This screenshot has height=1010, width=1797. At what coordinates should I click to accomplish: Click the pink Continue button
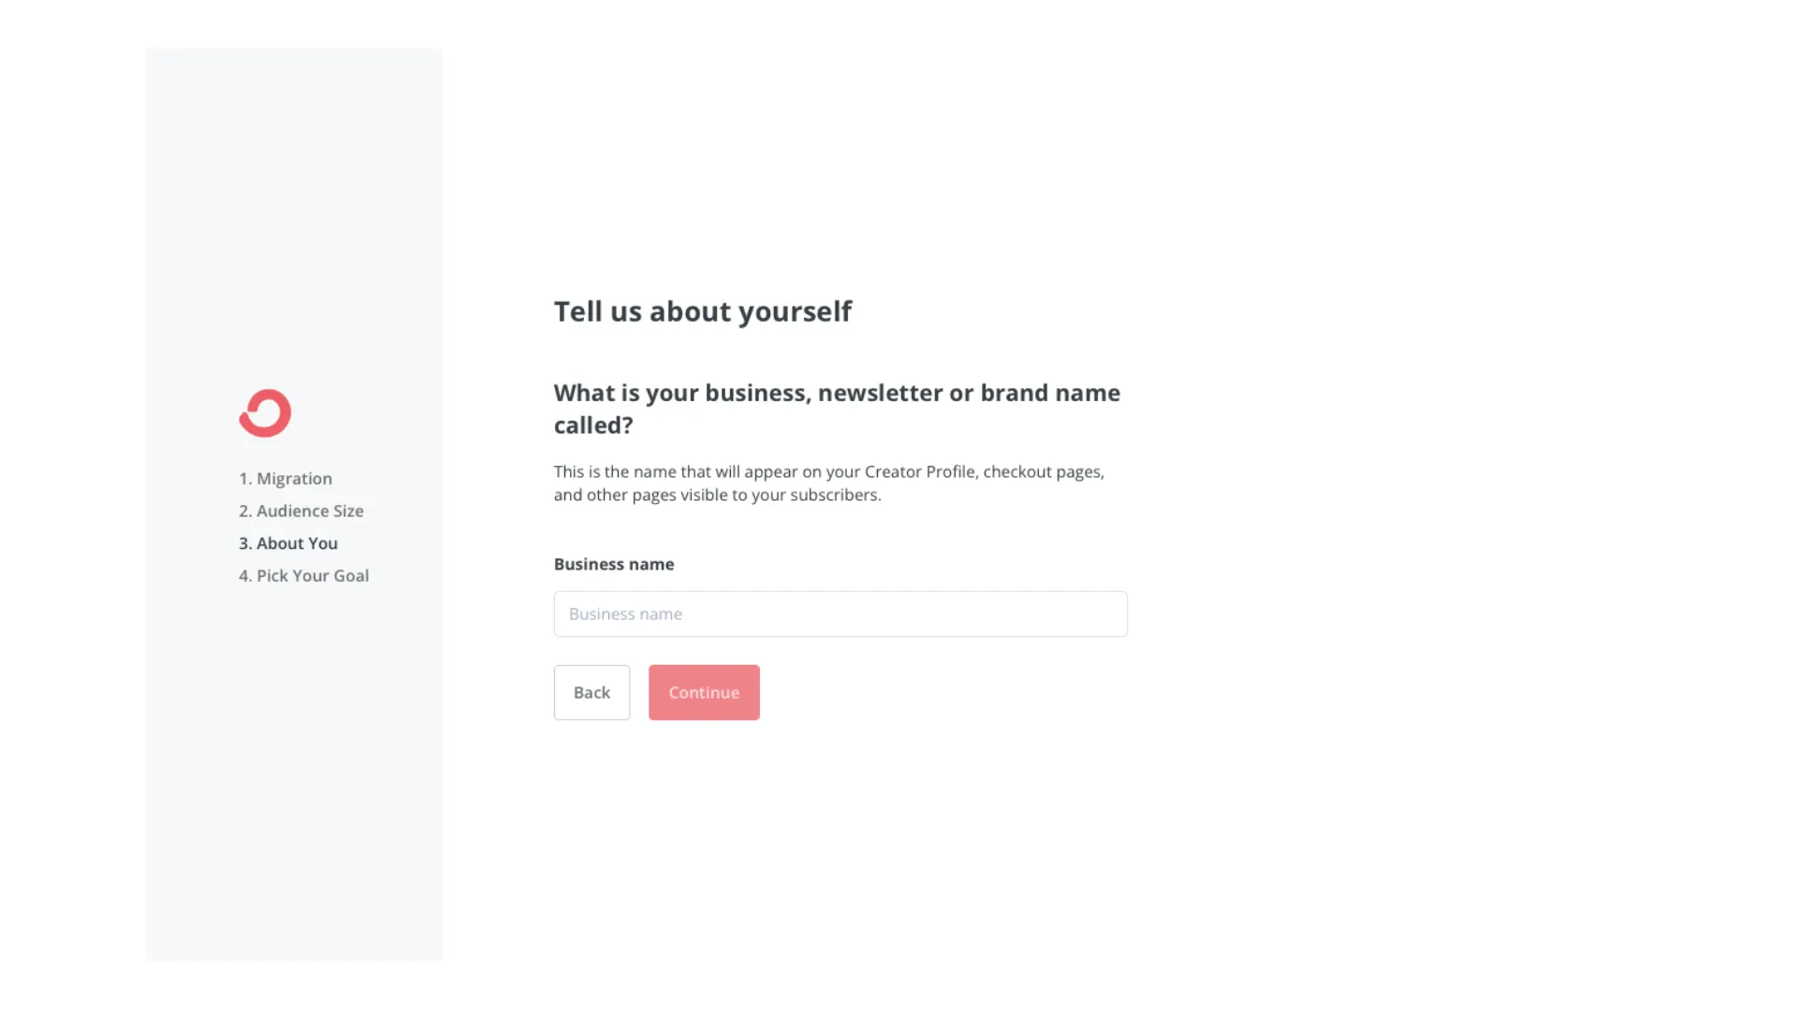(x=704, y=693)
